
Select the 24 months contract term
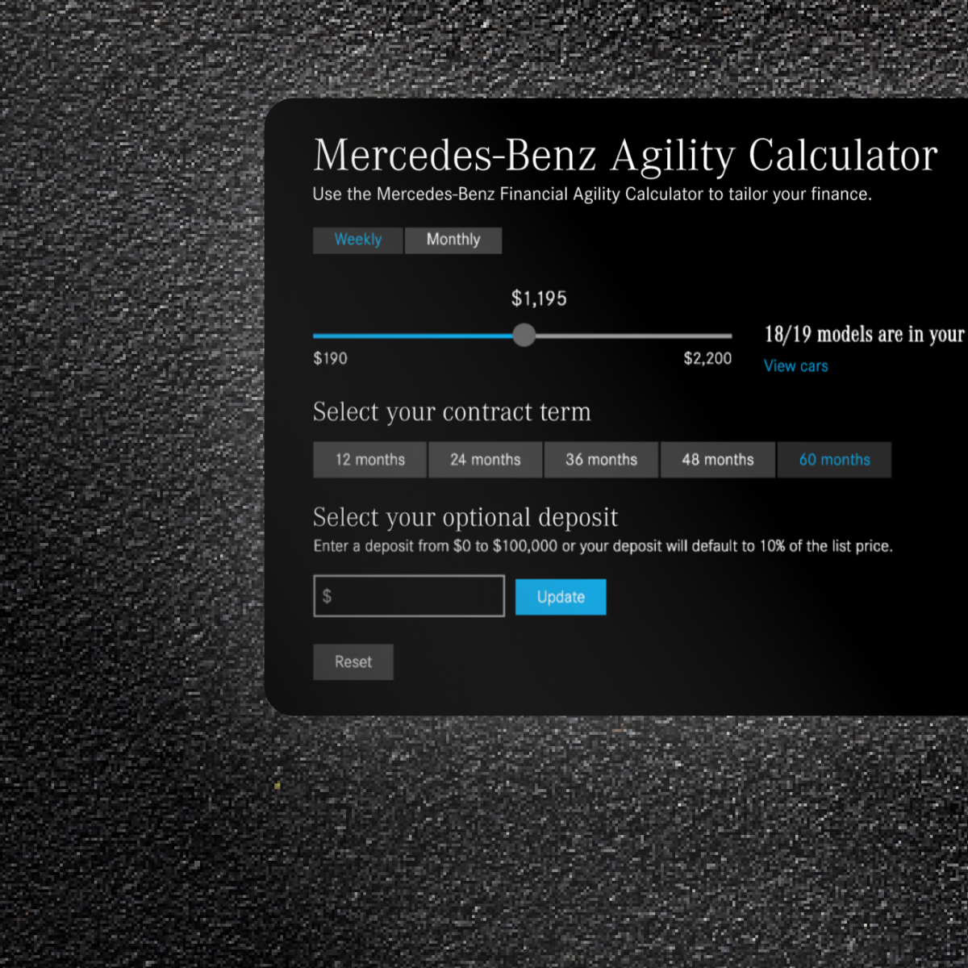point(486,460)
